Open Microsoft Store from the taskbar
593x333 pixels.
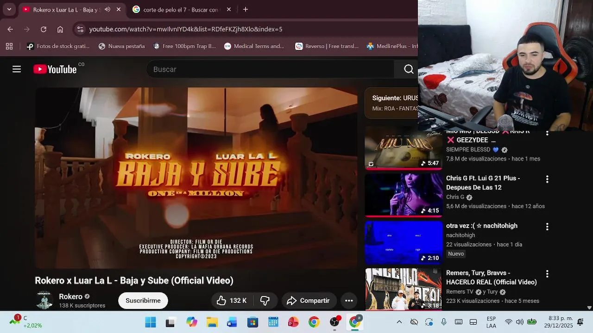click(252, 322)
